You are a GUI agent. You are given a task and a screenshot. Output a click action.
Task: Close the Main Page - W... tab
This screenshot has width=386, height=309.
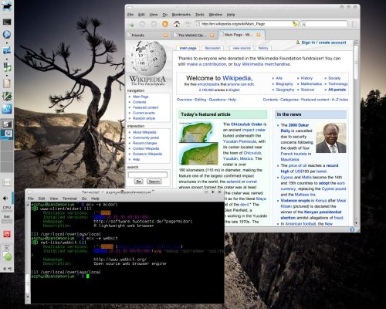[259, 35]
